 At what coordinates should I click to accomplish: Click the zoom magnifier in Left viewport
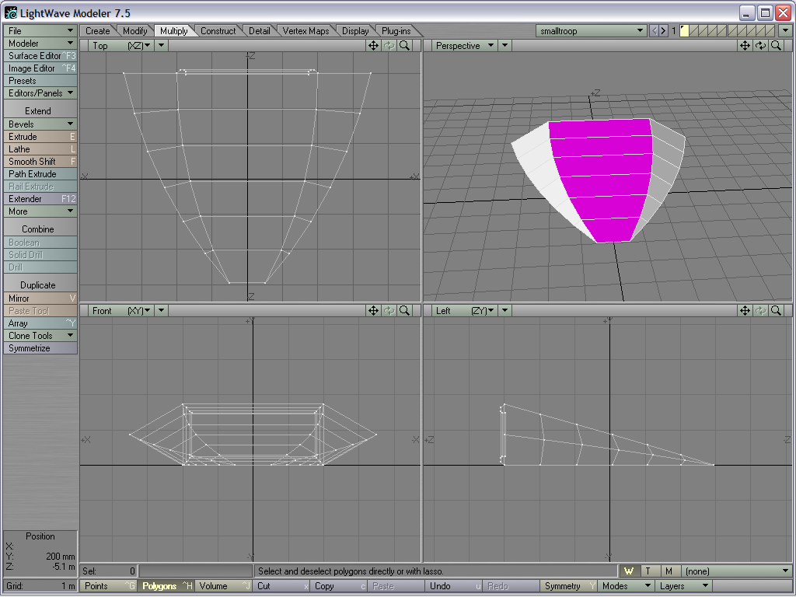click(x=776, y=311)
